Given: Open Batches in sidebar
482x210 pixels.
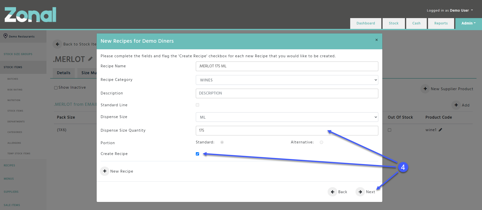Looking at the screenshot, I should pyautogui.click(x=13, y=79).
